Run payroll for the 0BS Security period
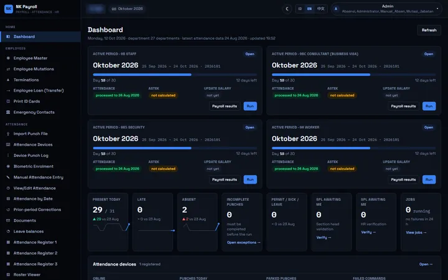The image size is (448, 280). point(250,179)
